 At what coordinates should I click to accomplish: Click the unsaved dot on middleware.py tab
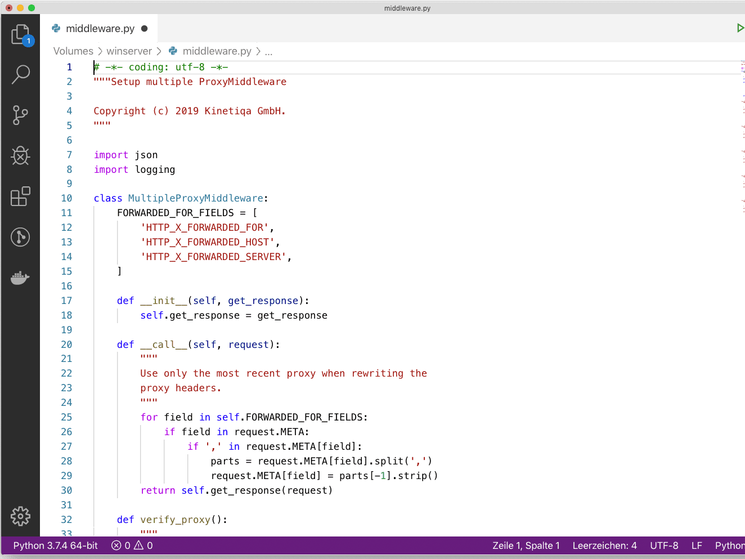(145, 29)
